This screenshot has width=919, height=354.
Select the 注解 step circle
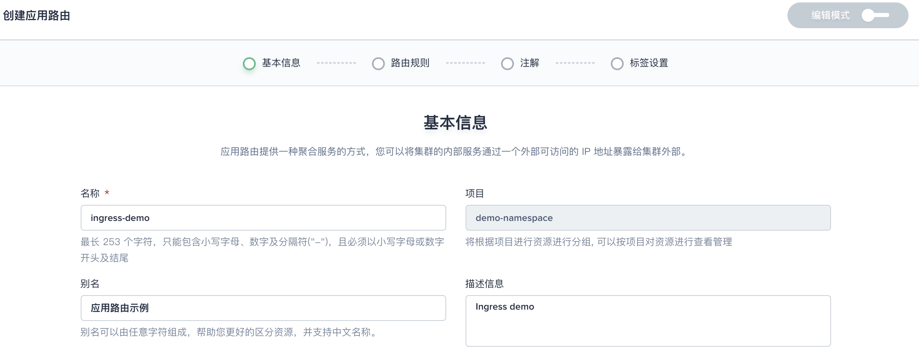click(508, 63)
